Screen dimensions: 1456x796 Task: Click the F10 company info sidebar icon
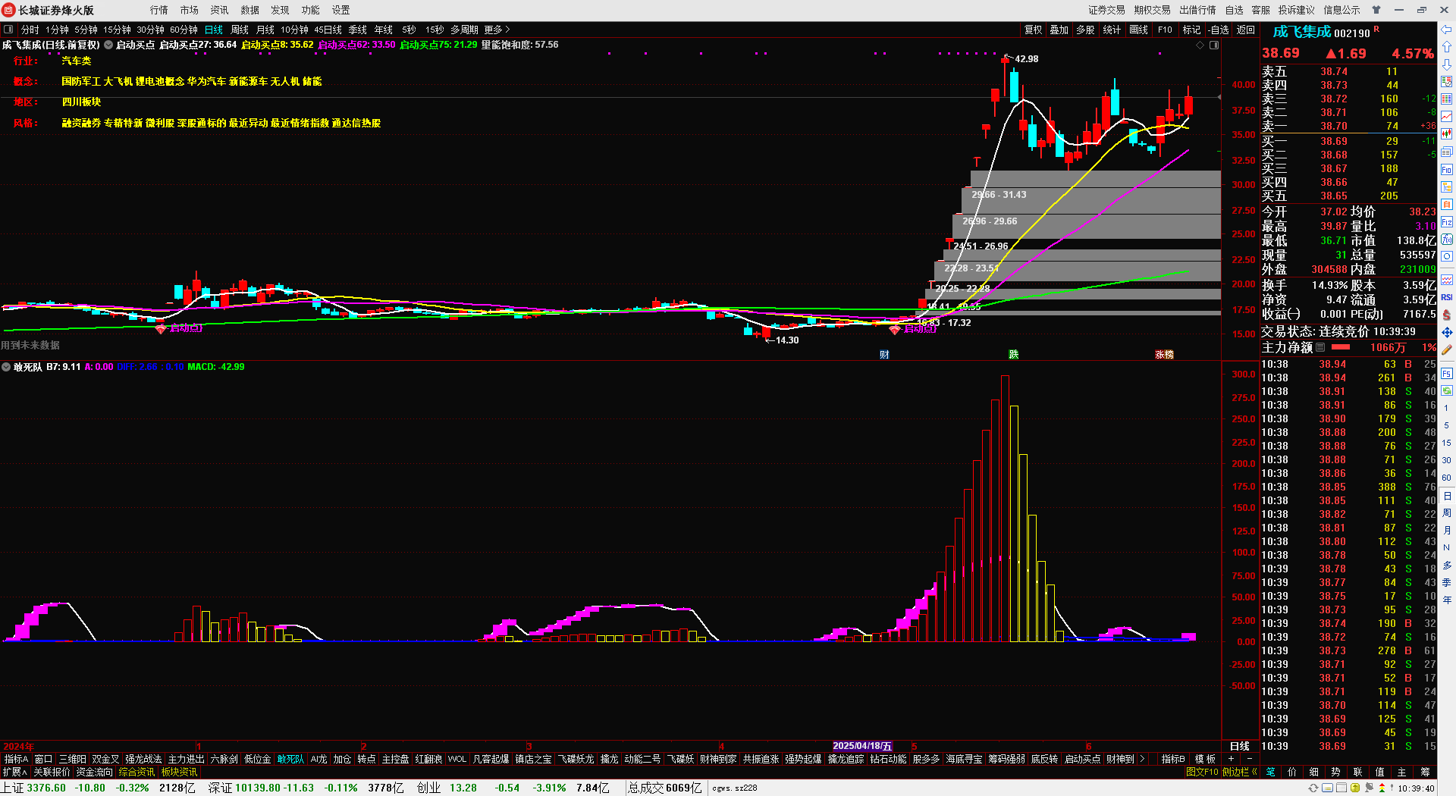1447,169
